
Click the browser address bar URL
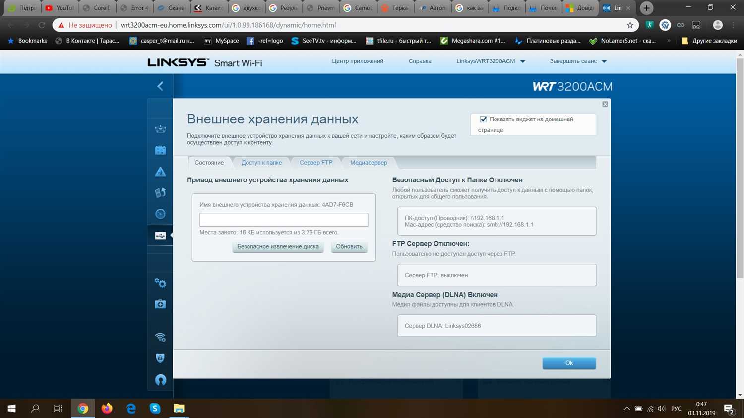(228, 25)
